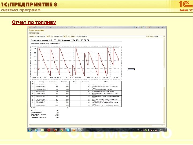Click the period end date field
193x145 pixels.
[58, 36]
